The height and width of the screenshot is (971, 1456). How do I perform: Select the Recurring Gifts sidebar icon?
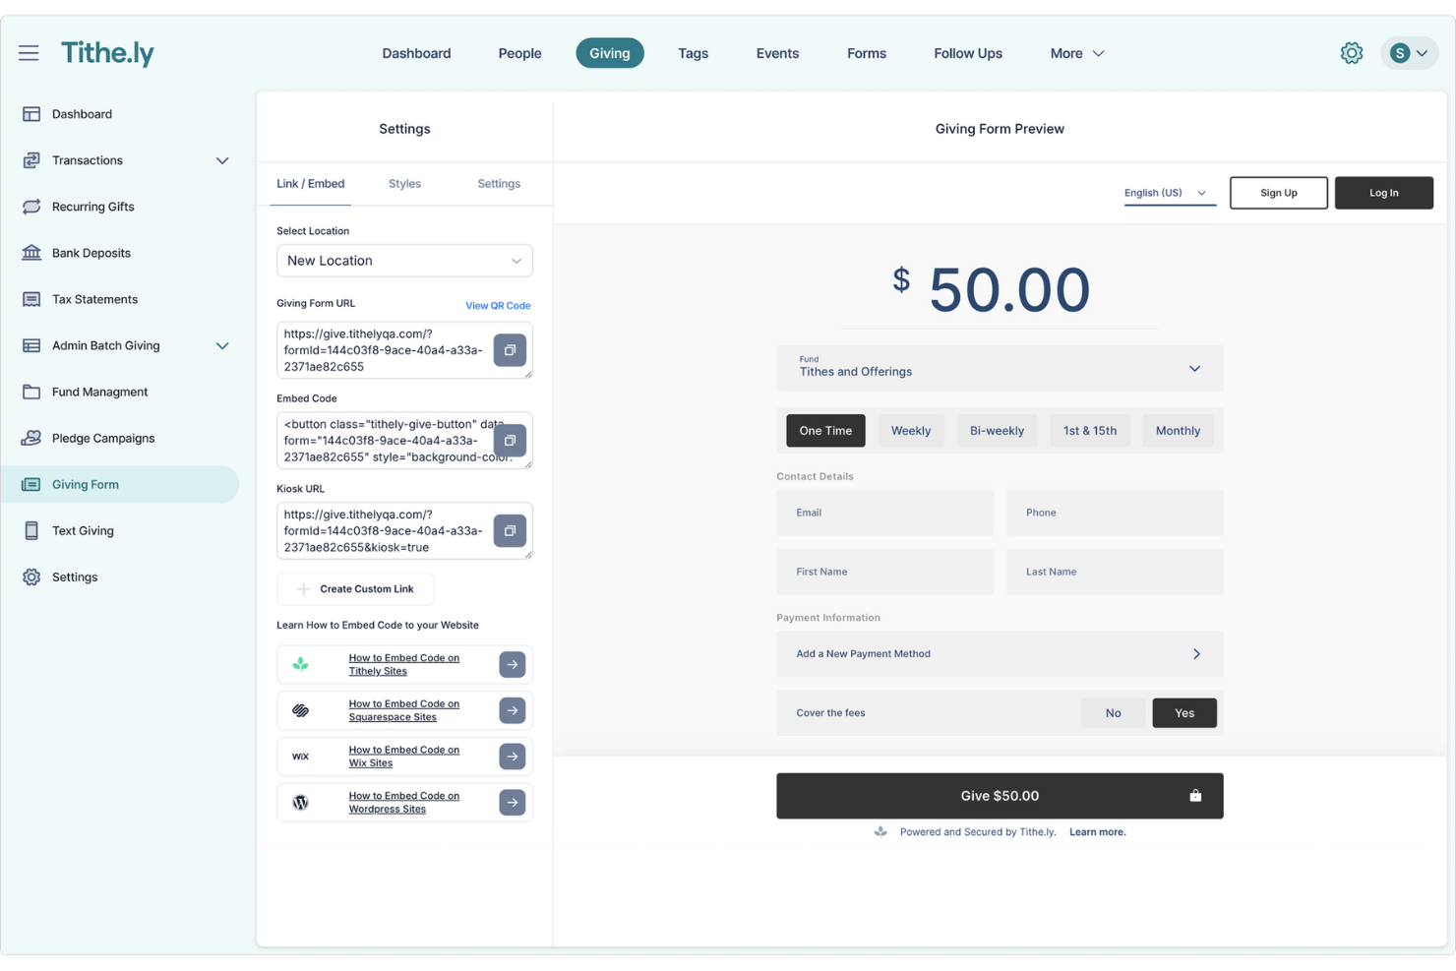point(32,207)
